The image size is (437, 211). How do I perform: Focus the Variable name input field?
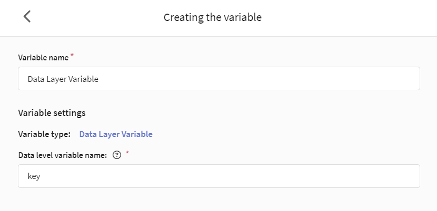219,78
